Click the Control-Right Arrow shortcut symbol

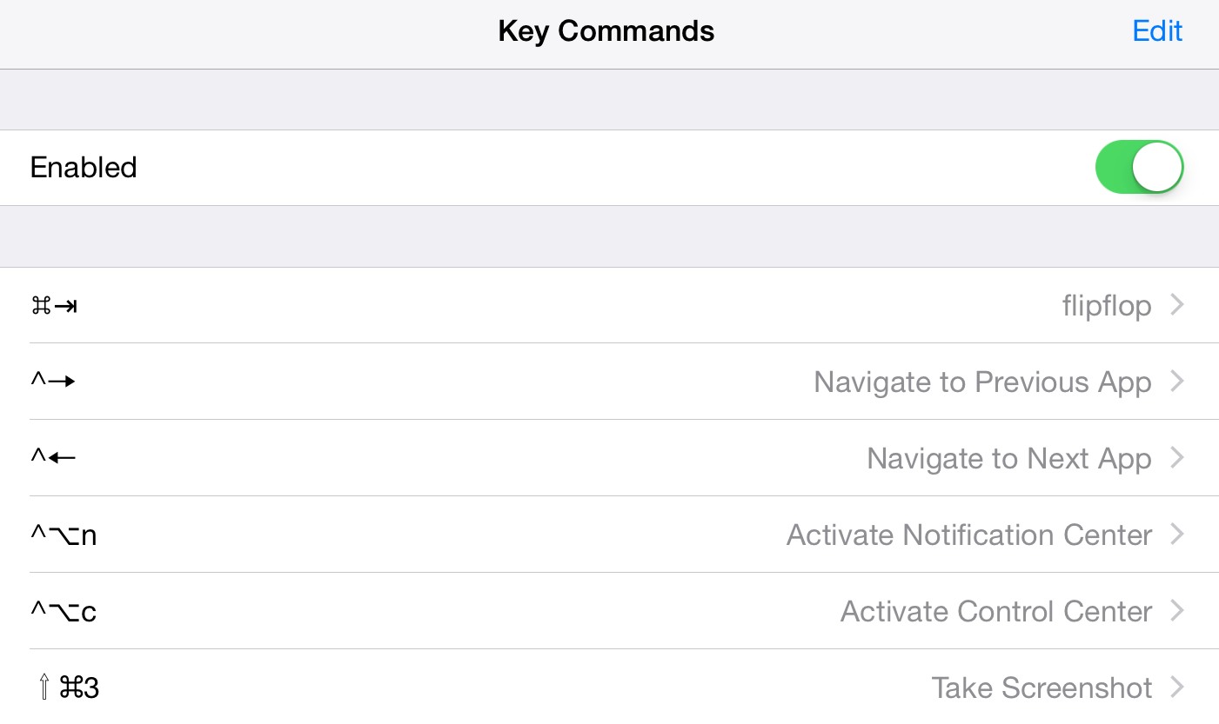(53, 382)
